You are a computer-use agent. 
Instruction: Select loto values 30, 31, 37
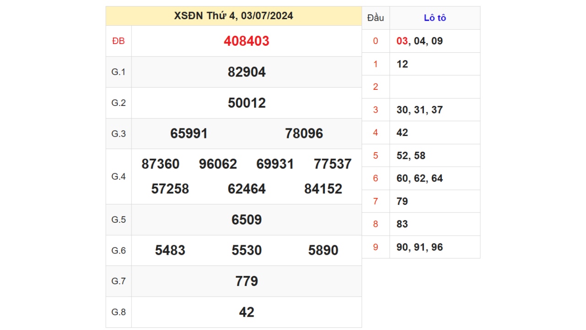420,110
